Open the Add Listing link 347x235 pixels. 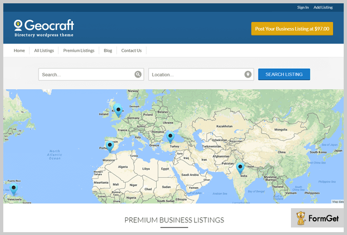323,8
